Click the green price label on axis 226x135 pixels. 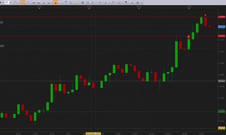pos(222,112)
